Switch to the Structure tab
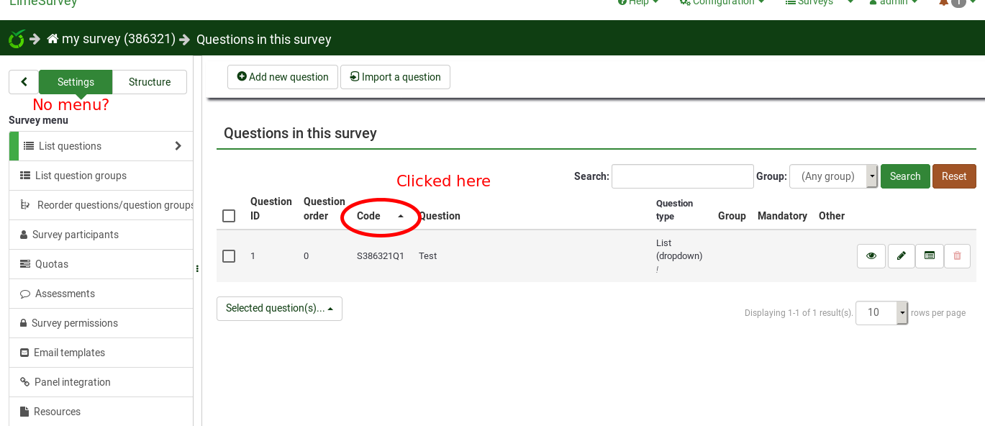The width and height of the screenshot is (985, 426). (150, 82)
